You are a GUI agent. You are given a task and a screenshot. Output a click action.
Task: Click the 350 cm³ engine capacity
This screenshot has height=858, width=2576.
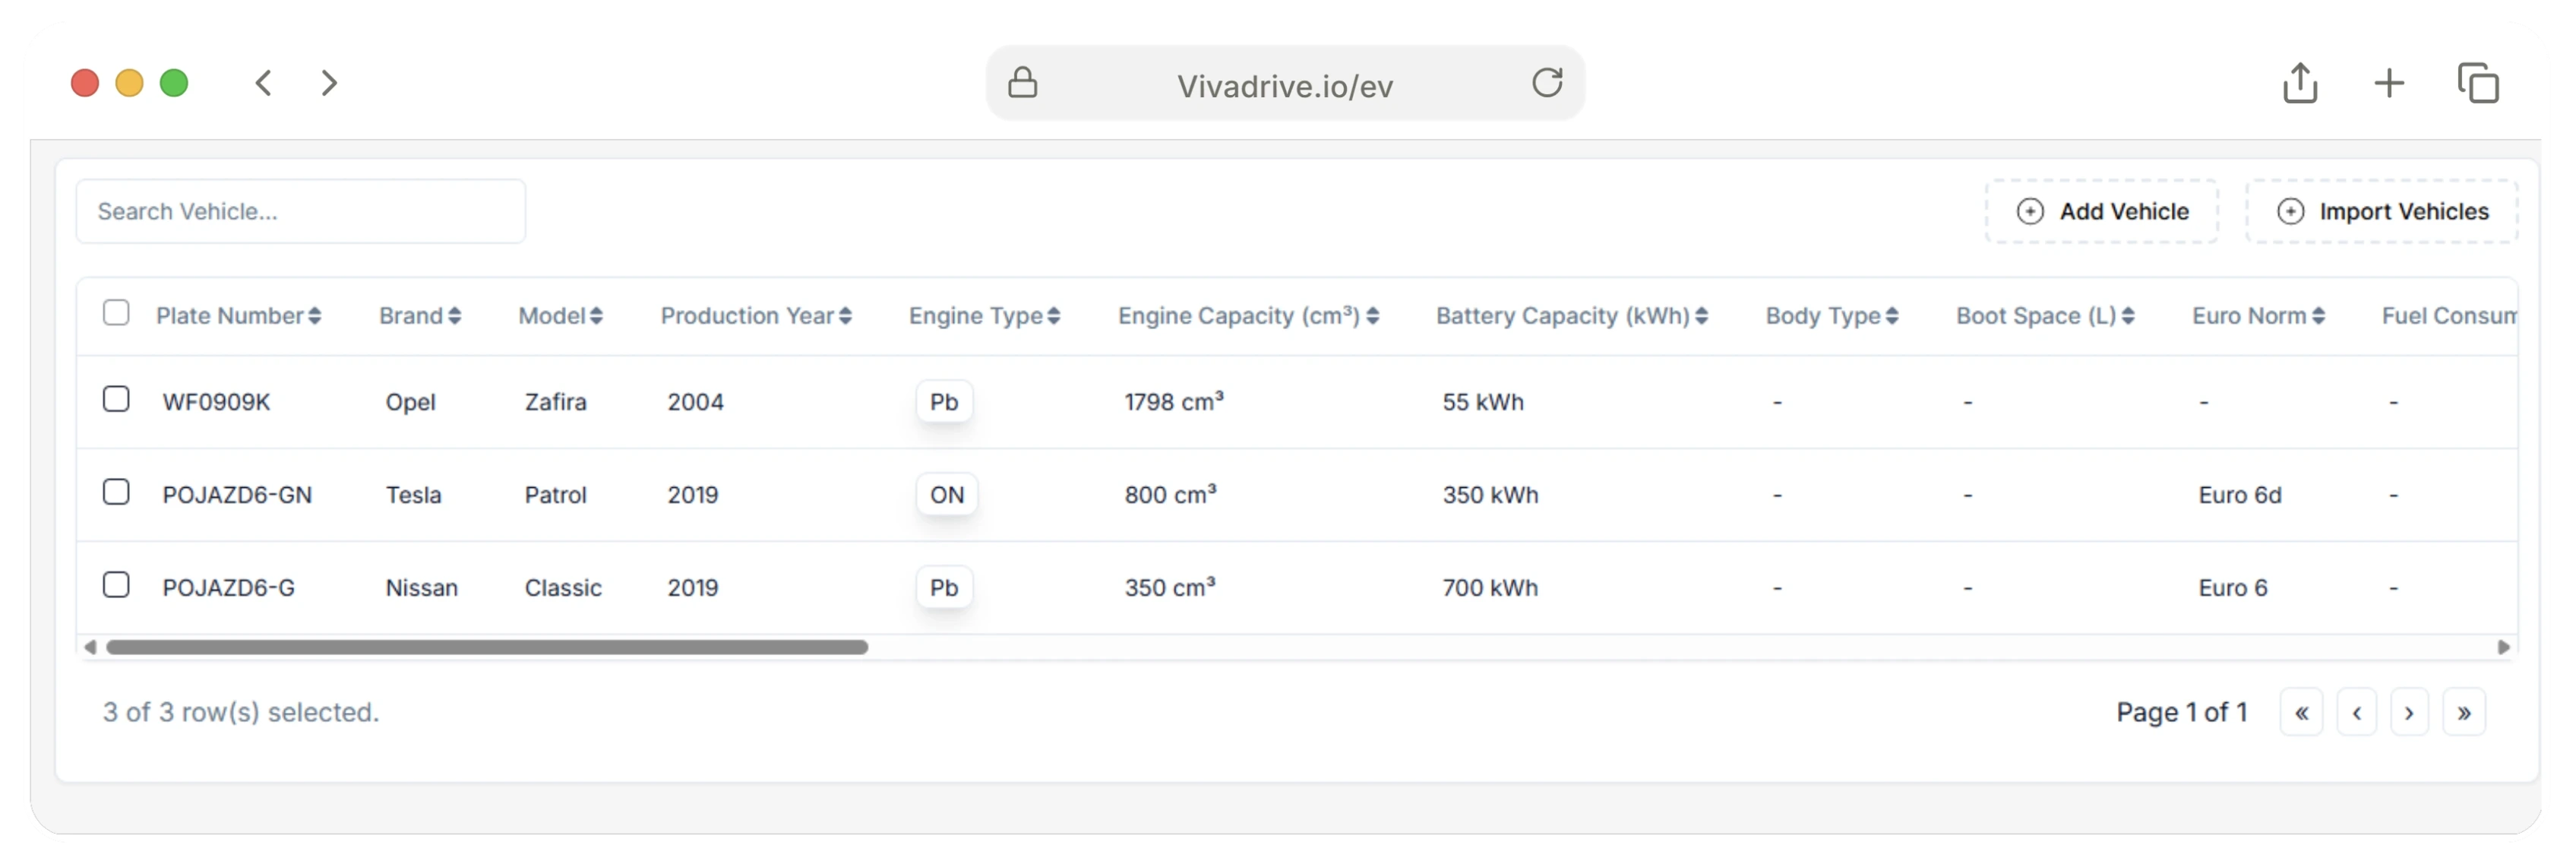tap(1170, 588)
